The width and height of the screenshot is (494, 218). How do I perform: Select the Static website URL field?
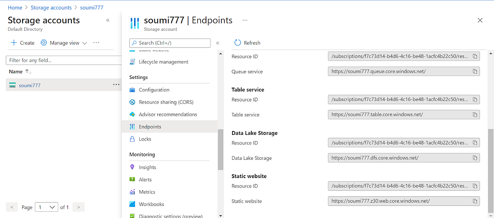click(x=404, y=201)
